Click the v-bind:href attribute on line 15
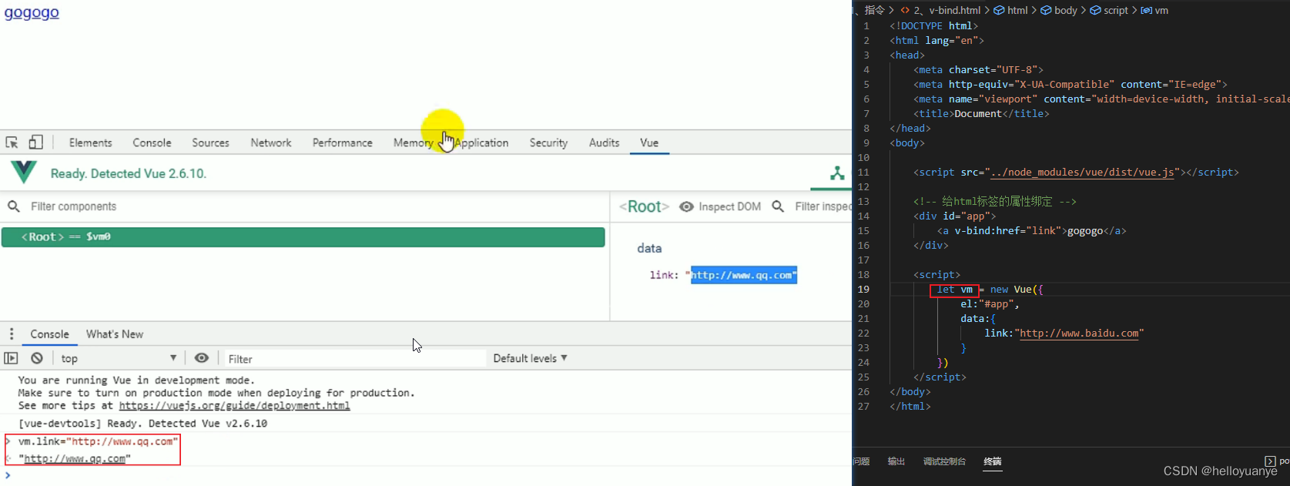Image resolution: width=1290 pixels, height=486 pixels. (990, 231)
